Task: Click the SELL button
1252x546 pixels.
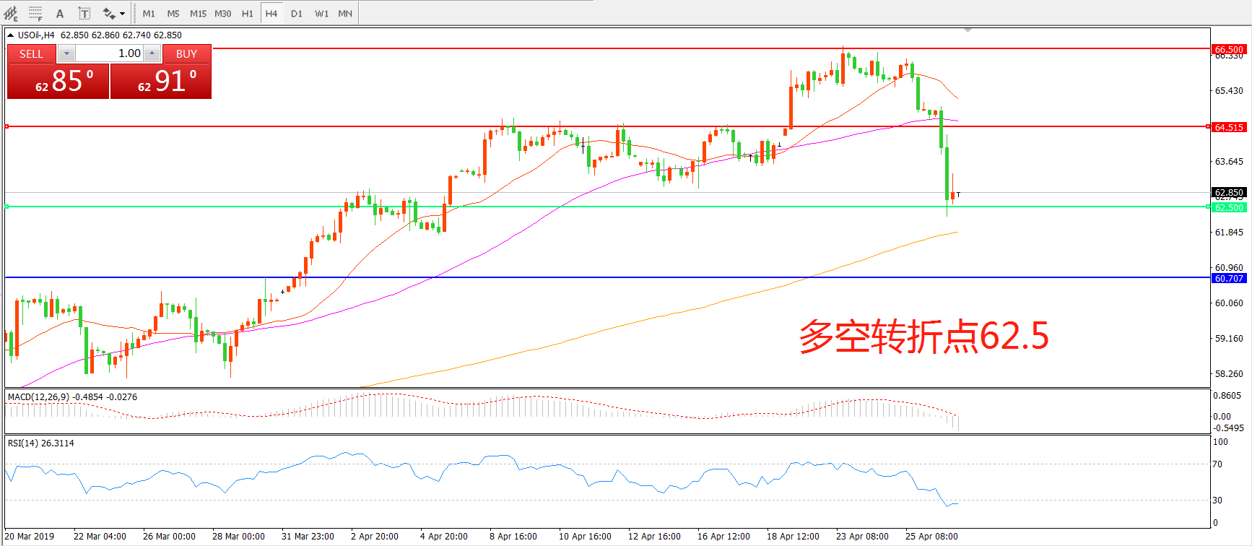Action: [31, 53]
